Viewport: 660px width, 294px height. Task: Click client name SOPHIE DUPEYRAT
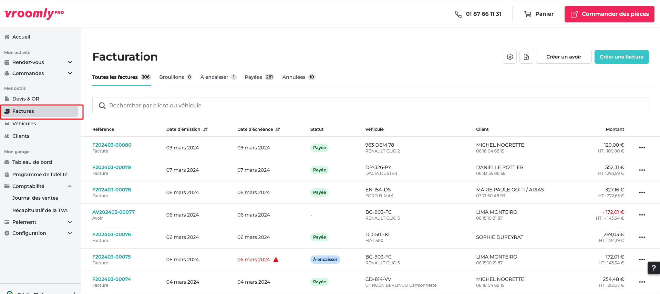tap(499, 237)
